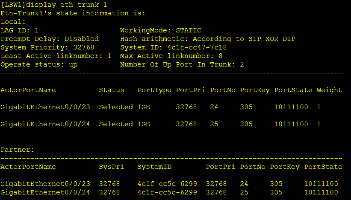This screenshot has height=200, width=351.
Task: Click the "Partner:" section label
Action: point(18,150)
